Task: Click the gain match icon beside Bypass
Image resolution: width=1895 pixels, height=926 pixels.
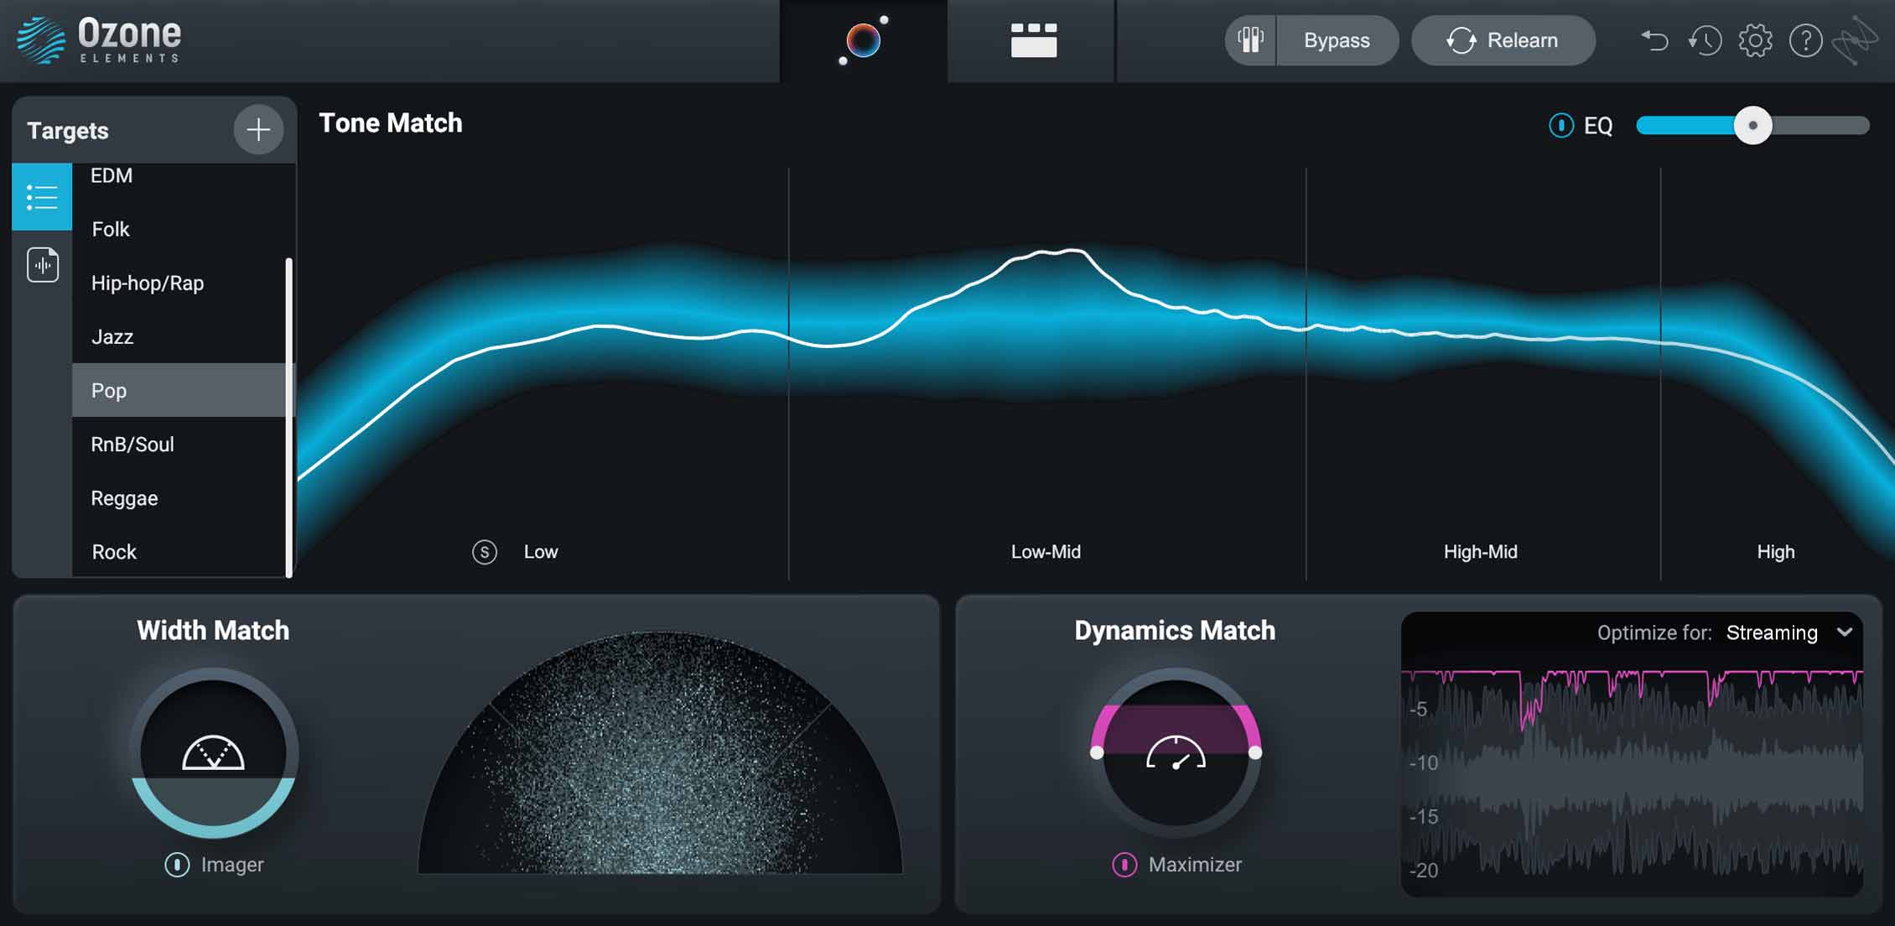Action: coord(1250,40)
